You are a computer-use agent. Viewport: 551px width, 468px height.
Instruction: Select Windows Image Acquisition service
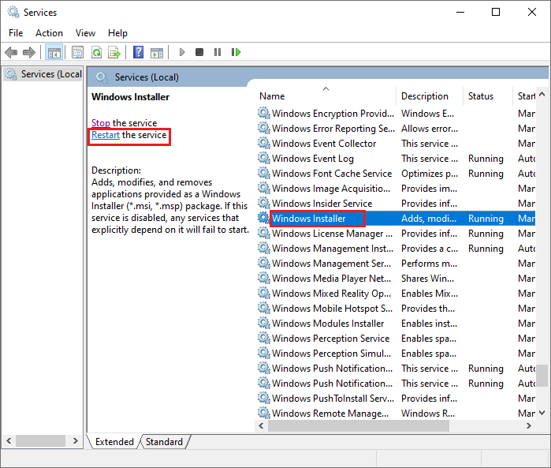(396, 189)
